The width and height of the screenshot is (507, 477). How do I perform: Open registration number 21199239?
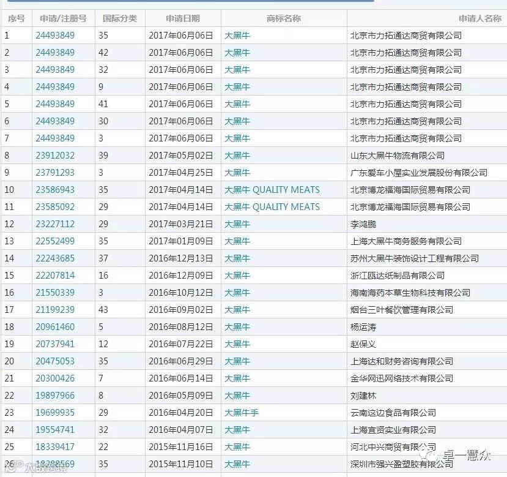pyautogui.click(x=55, y=310)
